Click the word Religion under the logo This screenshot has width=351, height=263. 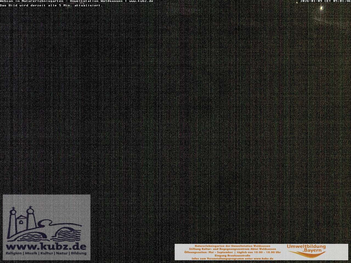[14, 253]
